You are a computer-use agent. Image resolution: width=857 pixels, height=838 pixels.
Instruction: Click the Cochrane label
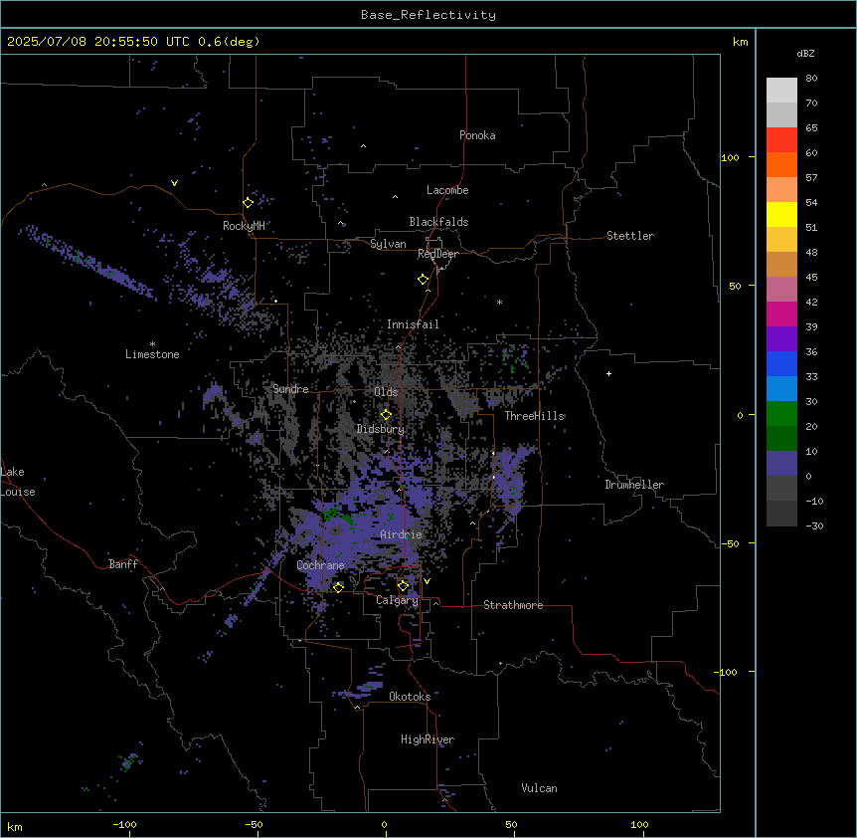tap(320, 565)
